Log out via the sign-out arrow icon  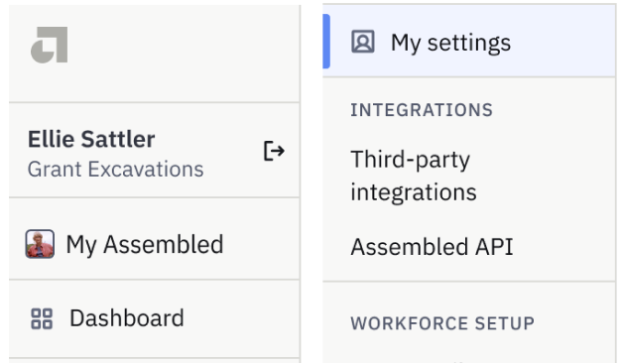click(x=274, y=151)
